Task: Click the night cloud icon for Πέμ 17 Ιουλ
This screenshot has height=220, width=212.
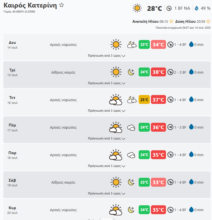Action: click(x=131, y=127)
